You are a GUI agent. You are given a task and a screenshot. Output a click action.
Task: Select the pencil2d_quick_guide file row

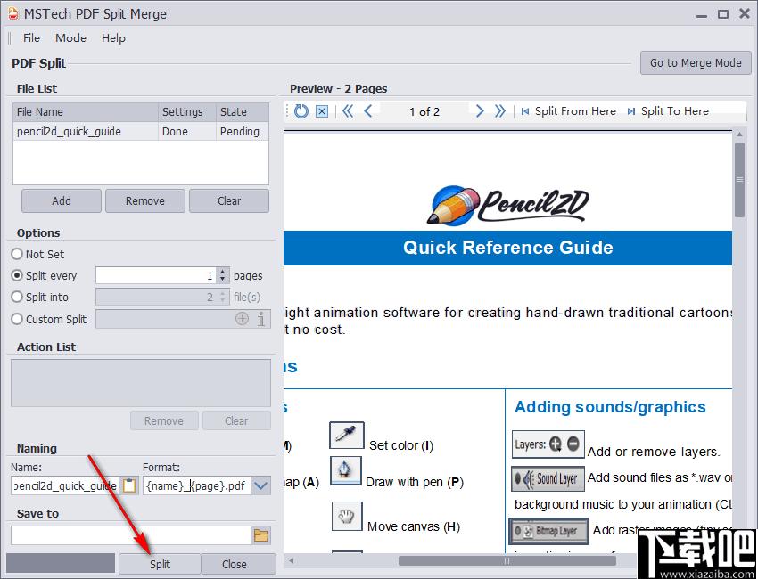pos(141,131)
